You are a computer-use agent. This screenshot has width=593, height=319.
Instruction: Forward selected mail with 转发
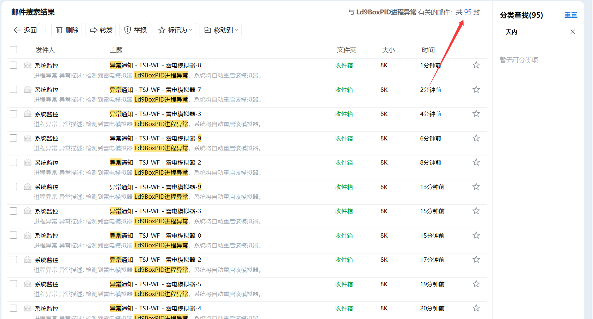101,30
